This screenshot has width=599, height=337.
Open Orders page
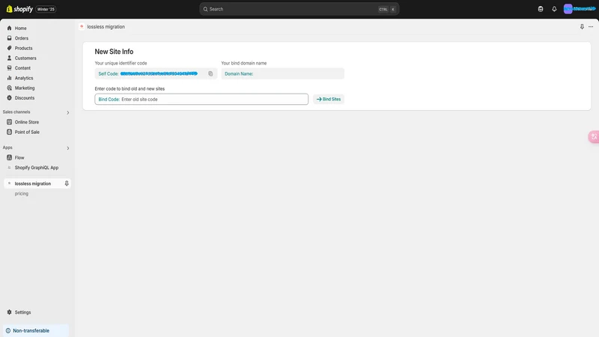pyautogui.click(x=22, y=38)
